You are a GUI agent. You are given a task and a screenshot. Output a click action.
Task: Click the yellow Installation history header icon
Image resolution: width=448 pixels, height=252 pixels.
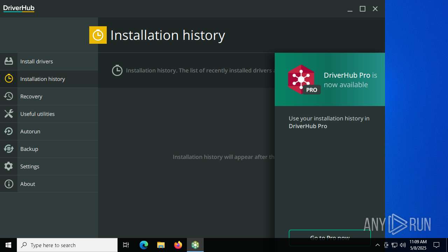pos(98,35)
